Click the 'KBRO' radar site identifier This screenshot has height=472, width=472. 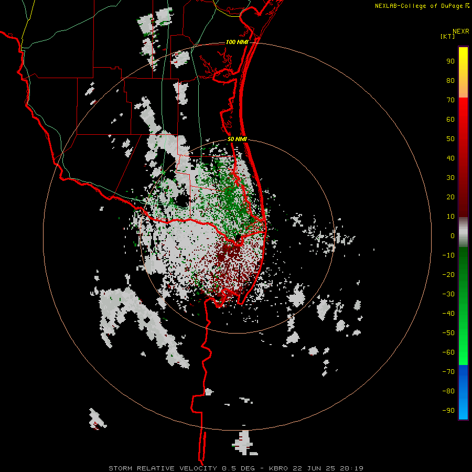[278, 468]
